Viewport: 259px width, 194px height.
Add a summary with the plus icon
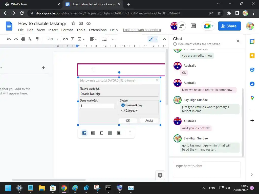(44, 68)
